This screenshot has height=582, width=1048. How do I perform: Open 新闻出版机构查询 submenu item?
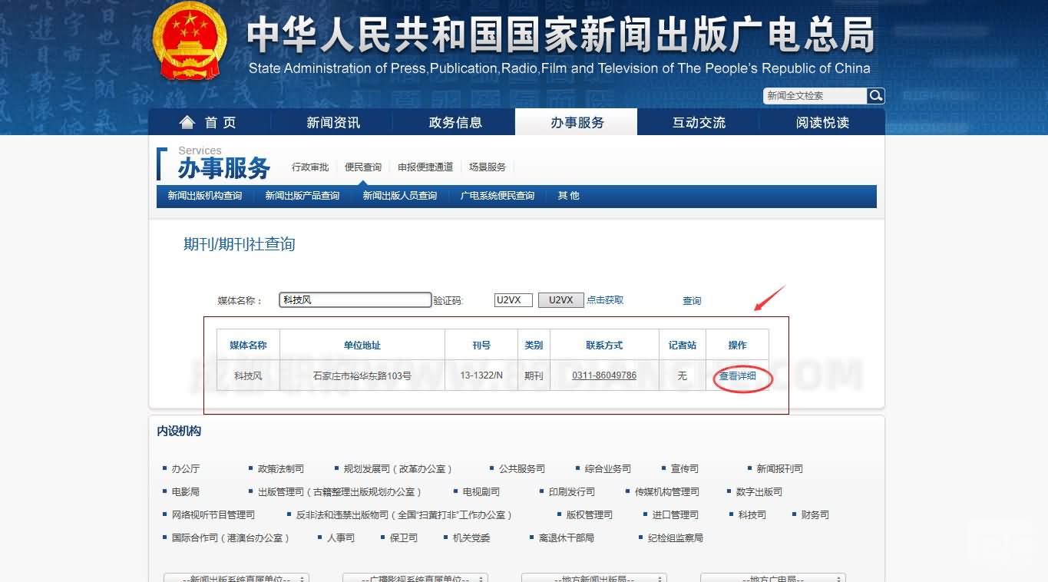(205, 196)
